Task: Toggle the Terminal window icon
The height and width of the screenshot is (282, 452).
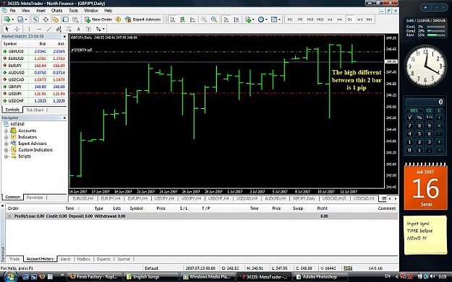Action: [x=65, y=19]
